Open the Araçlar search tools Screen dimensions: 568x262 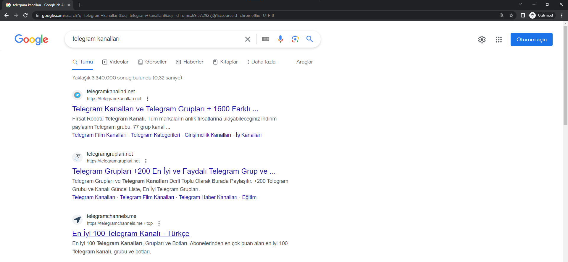305,62
